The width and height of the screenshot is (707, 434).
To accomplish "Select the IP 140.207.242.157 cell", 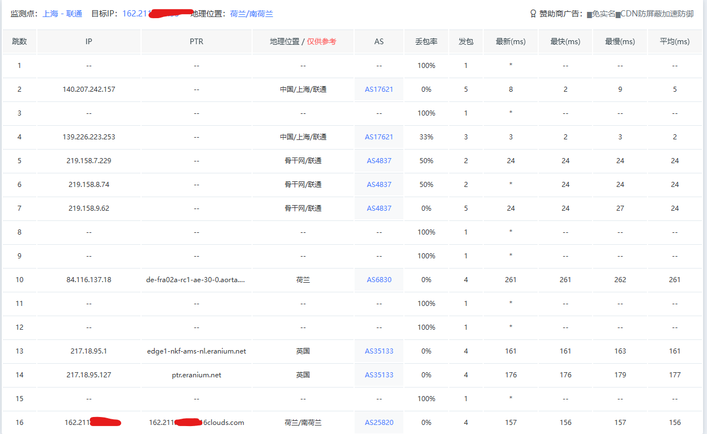I will (x=89, y=90).
